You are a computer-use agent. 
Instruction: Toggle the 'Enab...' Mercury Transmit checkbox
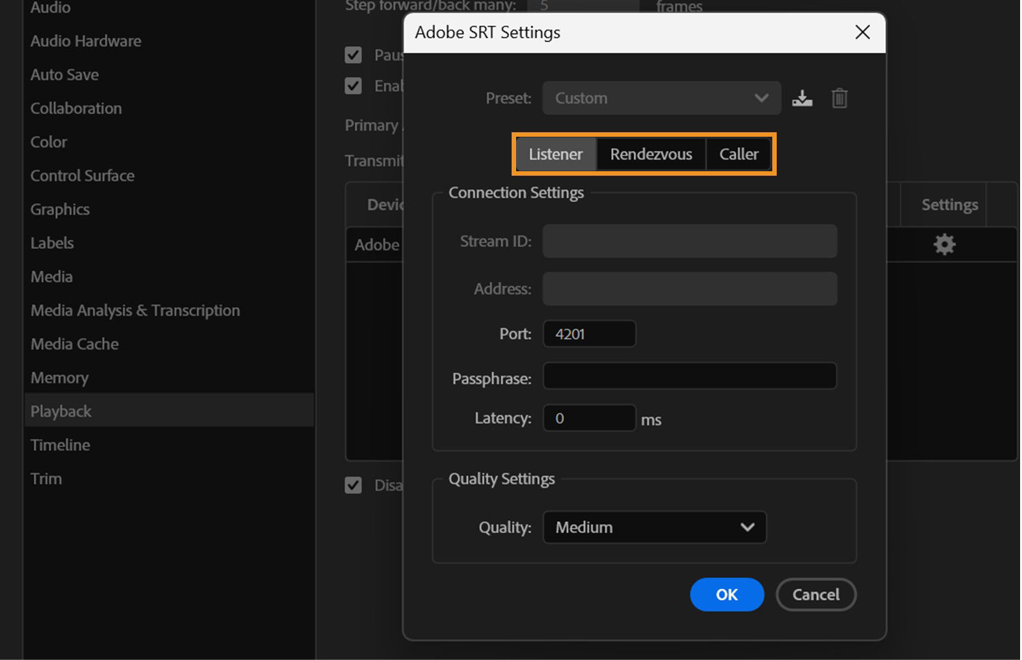354,86
